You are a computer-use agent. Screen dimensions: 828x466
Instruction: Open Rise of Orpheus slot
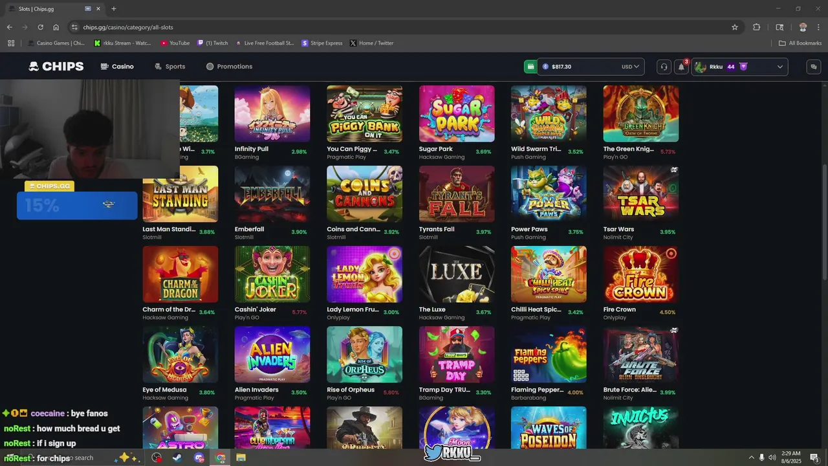[x=364, y=355]
